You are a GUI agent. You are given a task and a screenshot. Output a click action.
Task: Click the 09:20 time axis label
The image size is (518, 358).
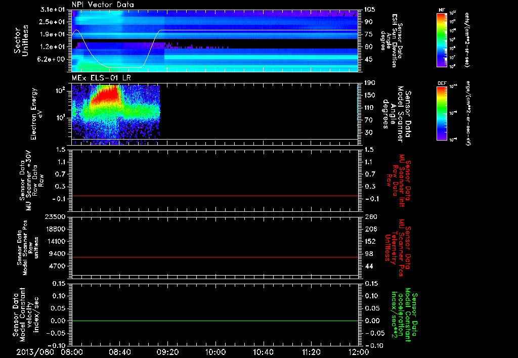tap(167, 351)
